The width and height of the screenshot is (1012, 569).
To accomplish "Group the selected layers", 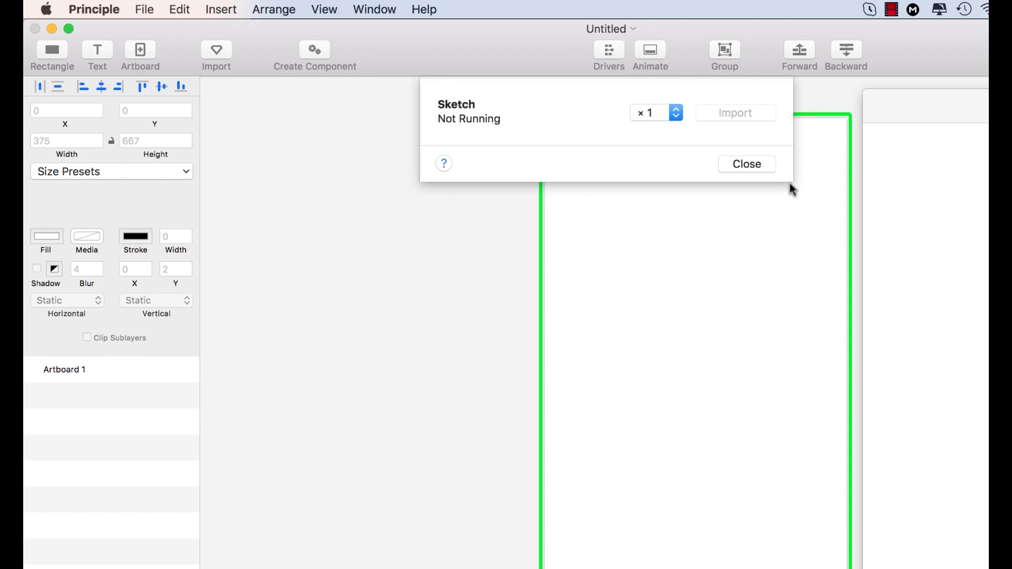I will 725,50.
